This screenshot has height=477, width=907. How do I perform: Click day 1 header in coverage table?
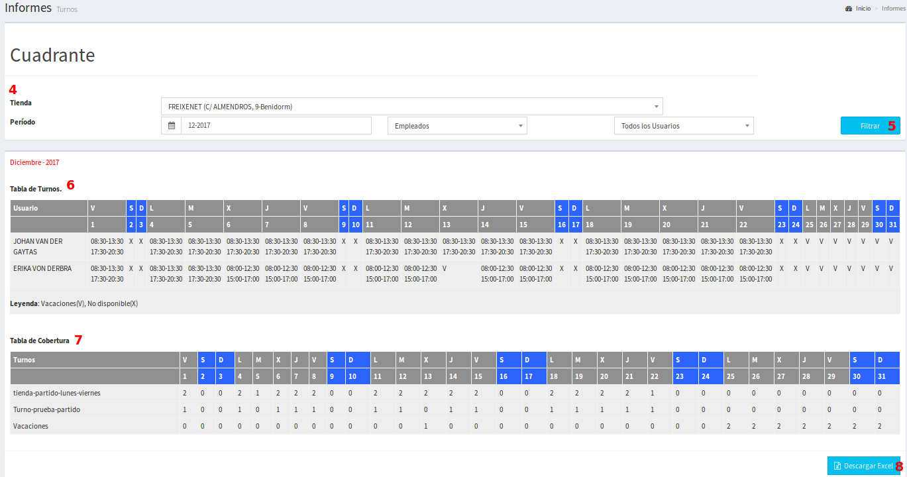pyautogui.click(x=189, y=376)
